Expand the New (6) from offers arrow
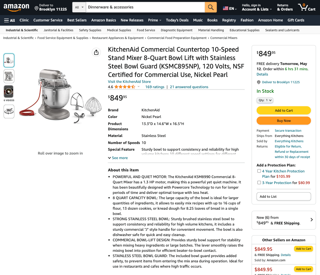Viewport: 320px width, 275px height. [312, 220]
